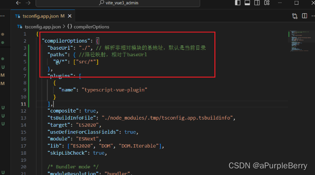Go back with the left arrow
The width and height of the screenshot is (315, 175).
[19, 3]
